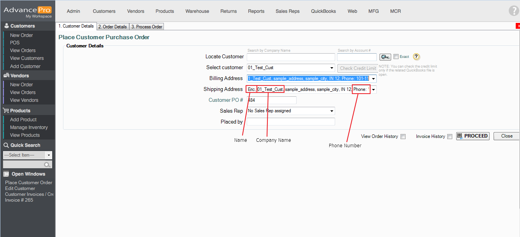Click the Customers person icon in sidebar
The image size is (520, 237).
[6, 26]
